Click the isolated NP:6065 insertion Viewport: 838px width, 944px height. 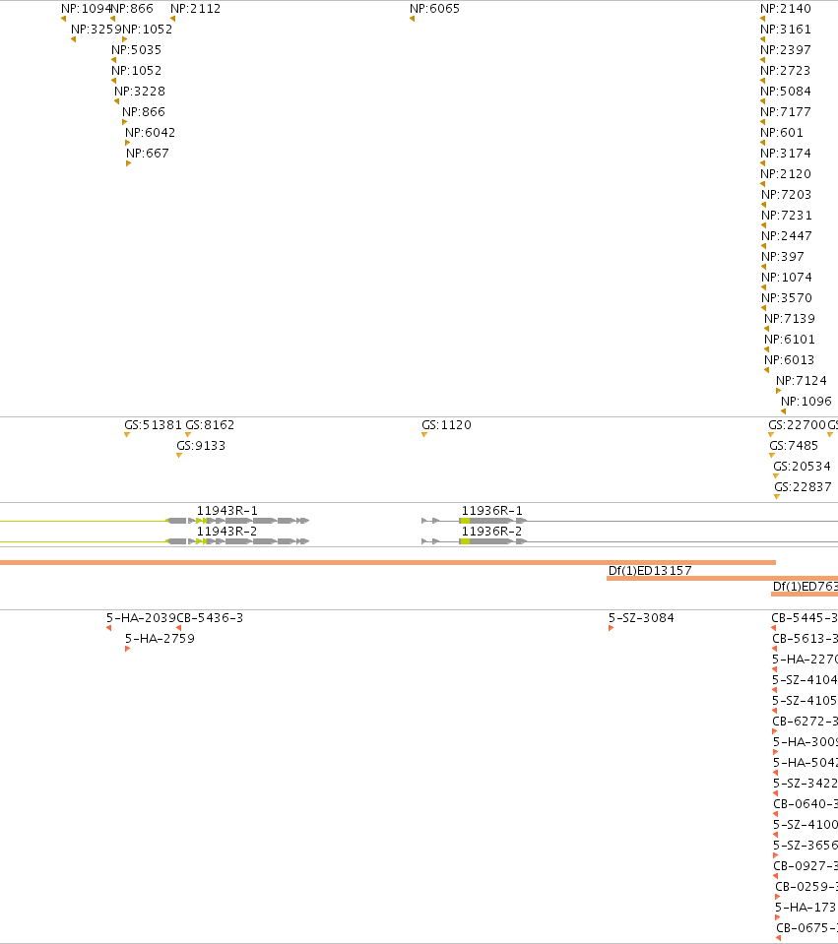[435, 9]
